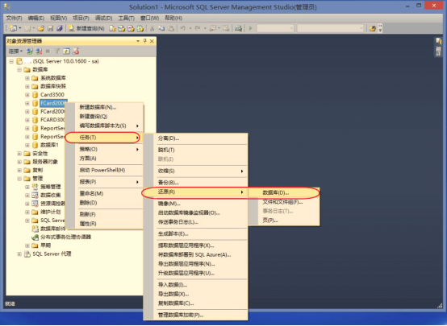Viewport: 447px width, 326px height.
Task: Select the 分布式事务处理协调器 tree item
Action: pyautogui.click(x=65, y=237)
